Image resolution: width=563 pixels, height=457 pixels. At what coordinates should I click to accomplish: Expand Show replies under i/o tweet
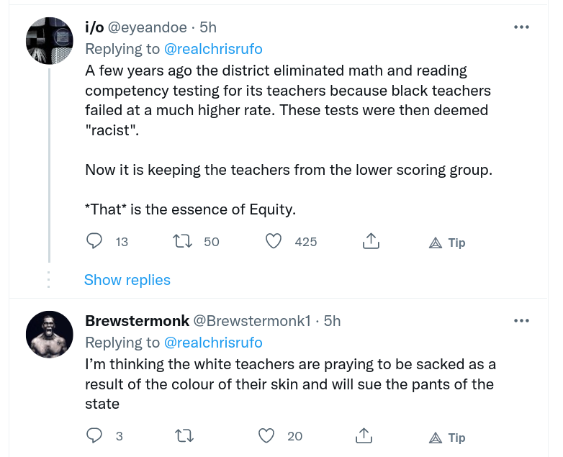click(127, 280)
